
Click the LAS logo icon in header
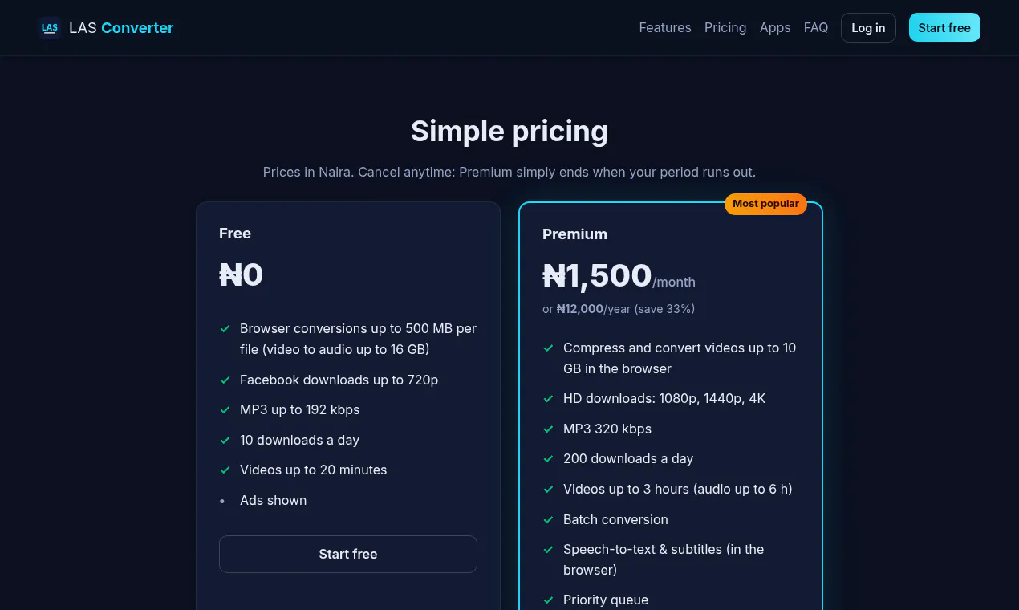[x=50, y=28]
